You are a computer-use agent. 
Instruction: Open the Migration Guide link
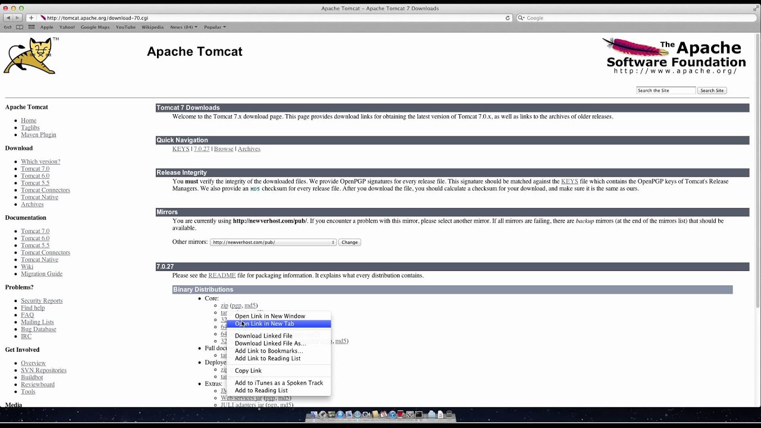[42, 274]
